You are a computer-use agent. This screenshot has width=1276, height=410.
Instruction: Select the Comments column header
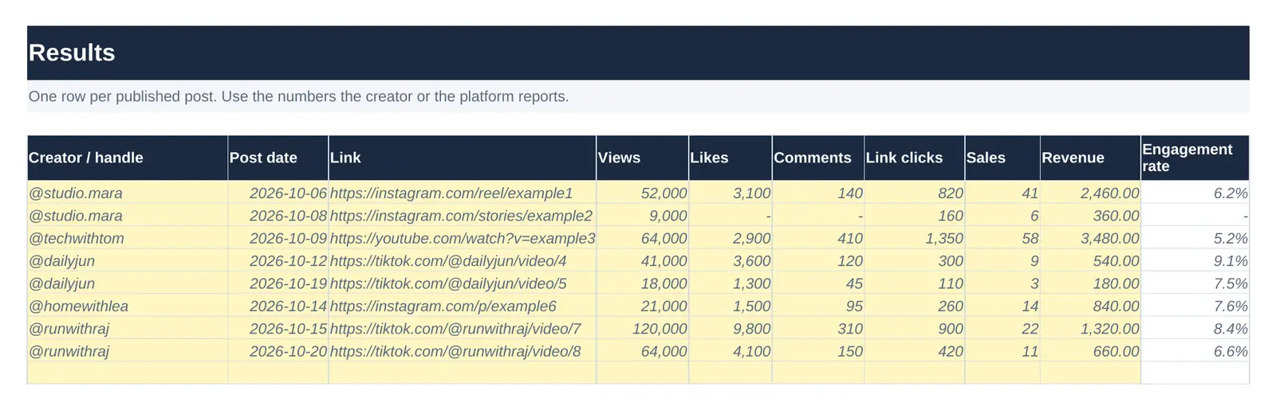tap(818, 158)
